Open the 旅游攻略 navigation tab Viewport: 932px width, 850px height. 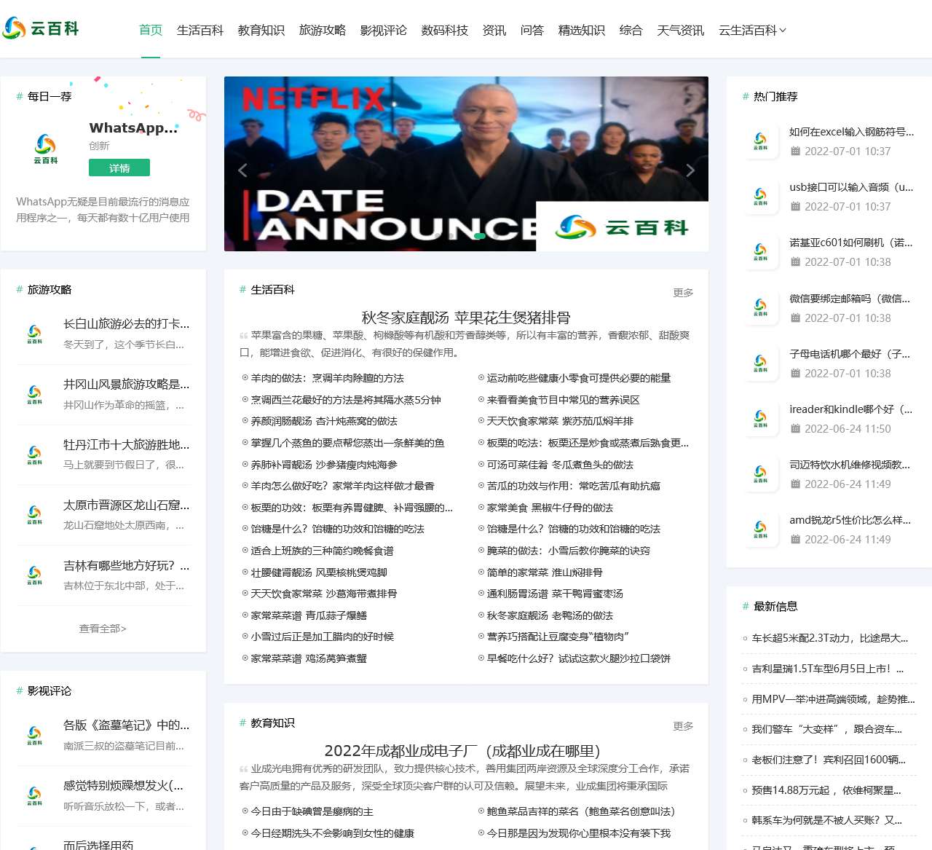[x=323, y=30]
